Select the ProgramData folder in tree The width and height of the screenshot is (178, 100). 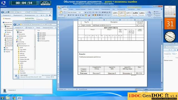tap(22, 61)
